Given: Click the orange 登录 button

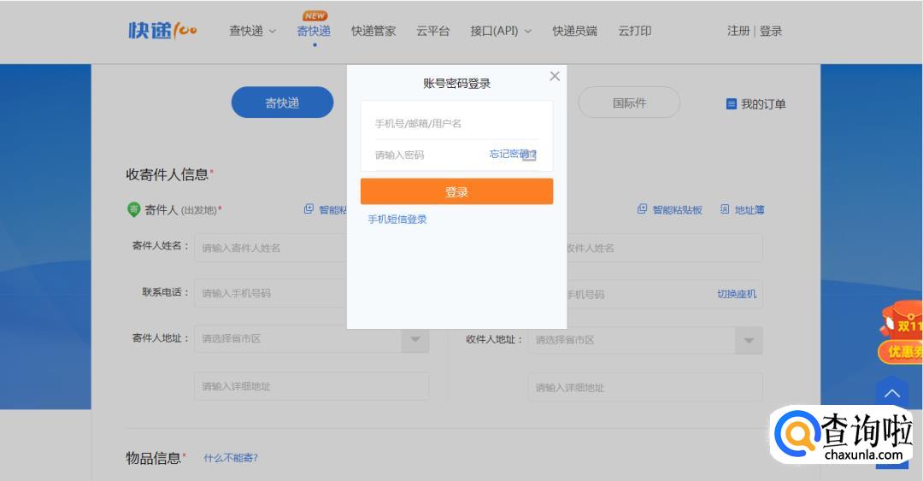Looking at the screenshot, I should coord(456,191).
